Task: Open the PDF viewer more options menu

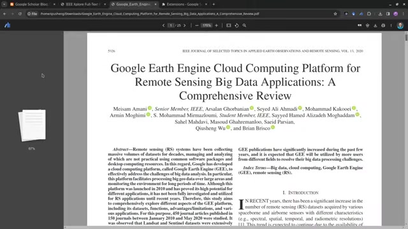Action: (x=391, y=25)
